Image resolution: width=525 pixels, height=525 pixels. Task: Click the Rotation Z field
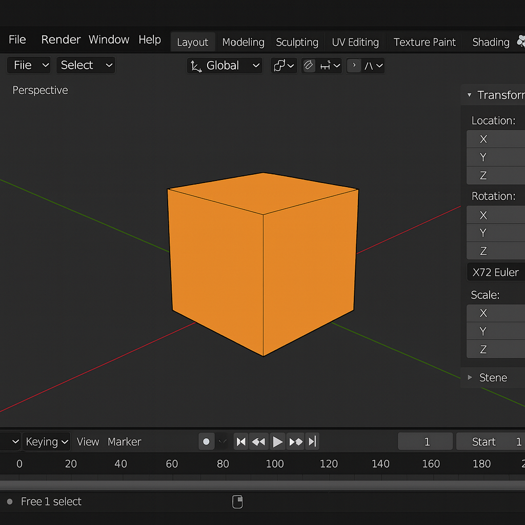click(496, 251)
